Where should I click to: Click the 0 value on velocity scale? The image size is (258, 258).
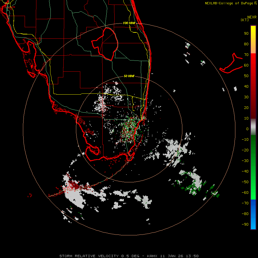(x=247, y=129)
